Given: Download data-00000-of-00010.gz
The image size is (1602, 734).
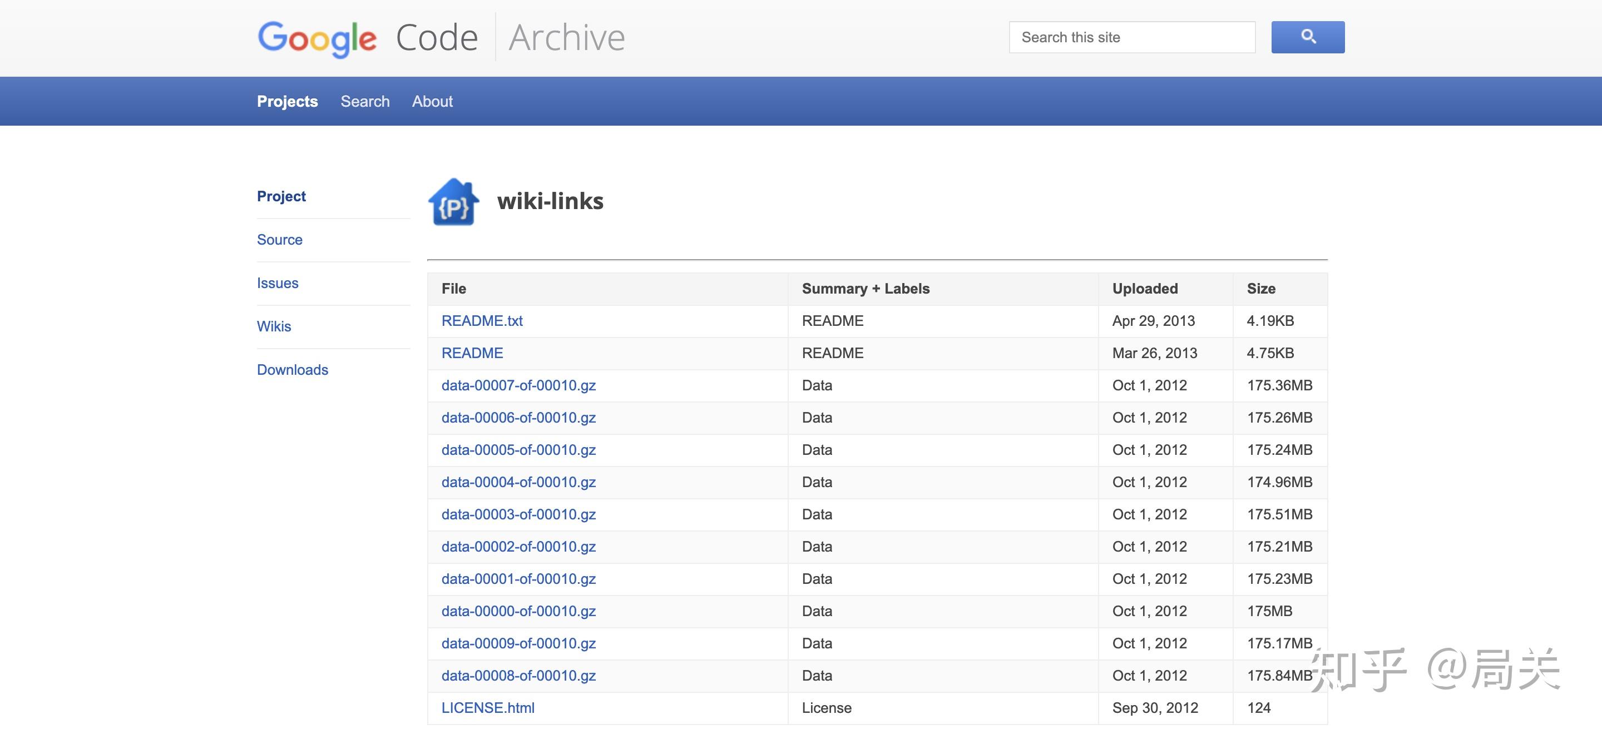Looking at the screenshot, I should point(518,612).
